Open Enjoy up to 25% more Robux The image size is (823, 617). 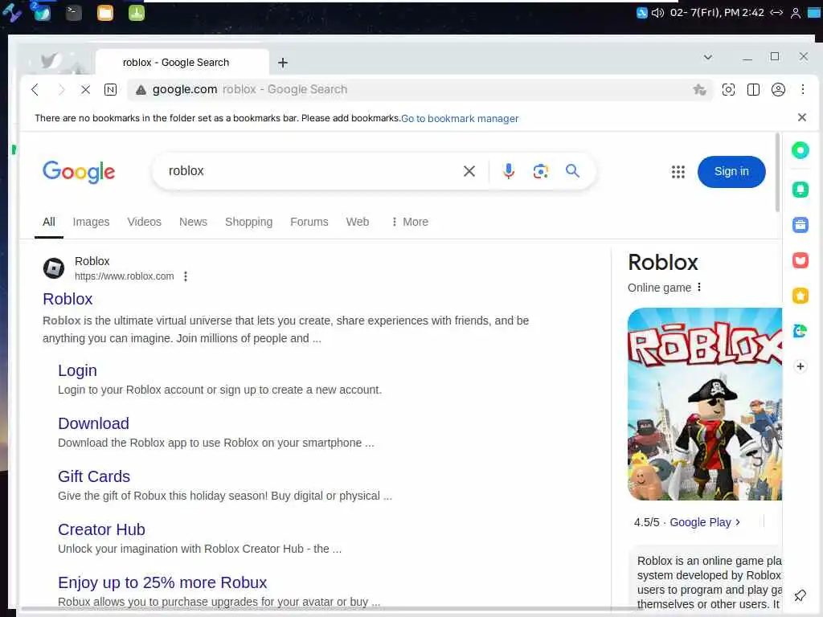(162, 582)
